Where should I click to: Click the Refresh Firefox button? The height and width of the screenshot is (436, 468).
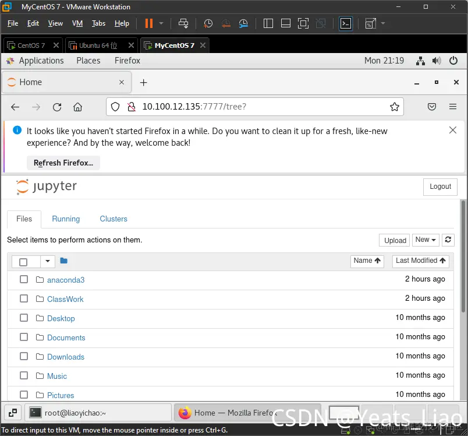(x=63, y=163)
